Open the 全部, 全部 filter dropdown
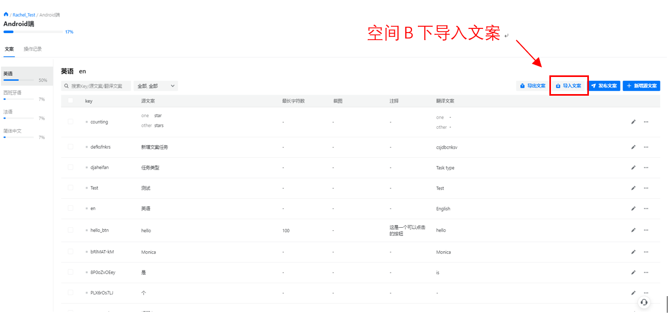 156,86
